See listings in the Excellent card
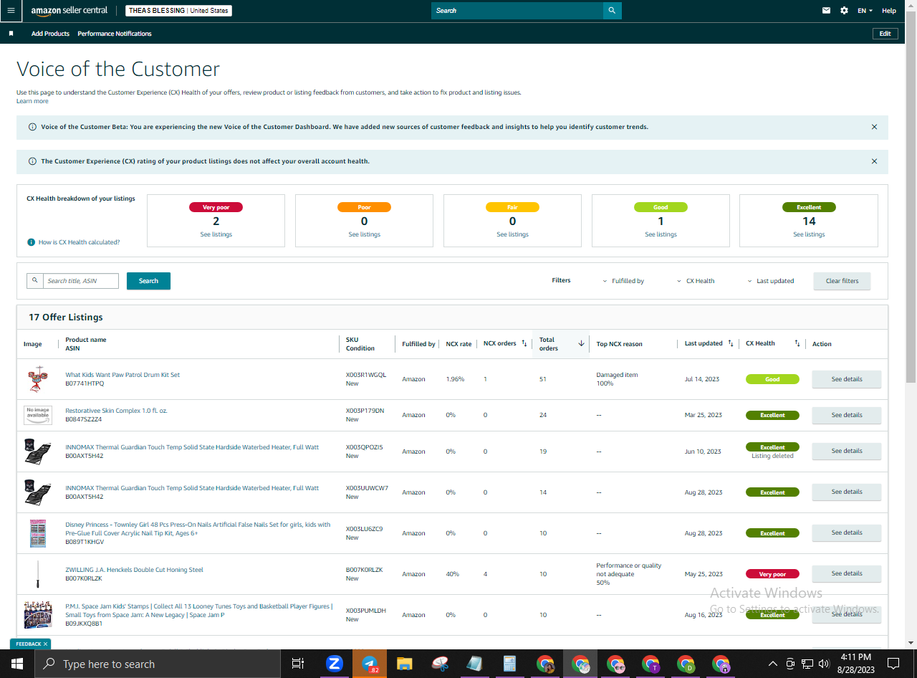This screenshot has width=917, height=678. [x=809, y=234]
